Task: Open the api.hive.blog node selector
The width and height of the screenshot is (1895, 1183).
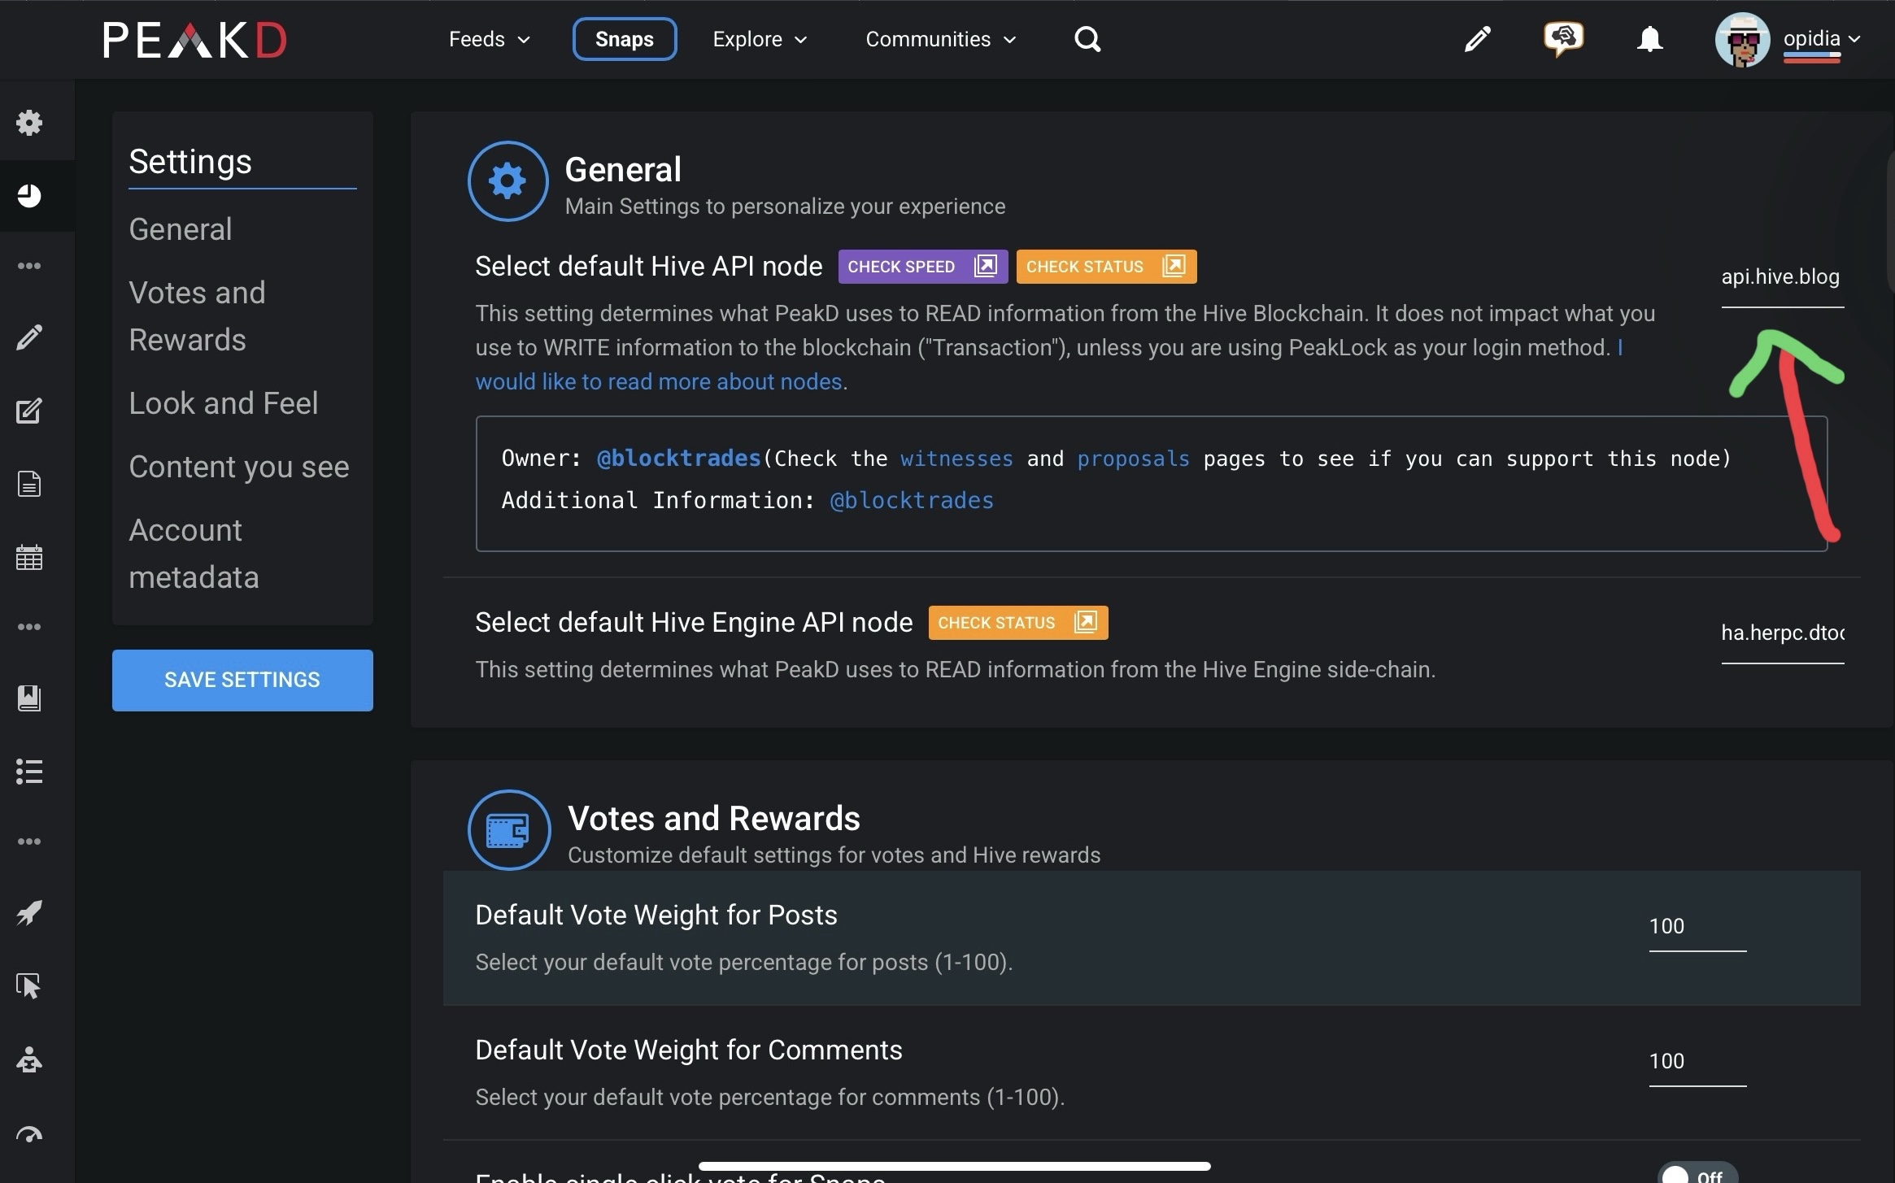Action: (x=1782, y=278)
